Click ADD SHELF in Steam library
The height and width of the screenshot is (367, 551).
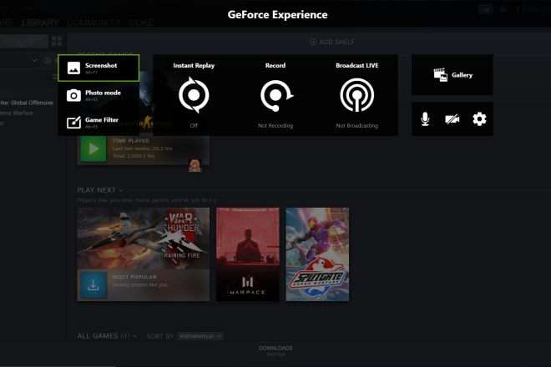(331, 43)
